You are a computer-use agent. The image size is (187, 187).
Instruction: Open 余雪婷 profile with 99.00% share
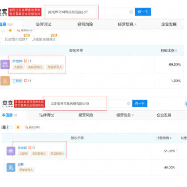pyautogui.click(x=17, y=61)
